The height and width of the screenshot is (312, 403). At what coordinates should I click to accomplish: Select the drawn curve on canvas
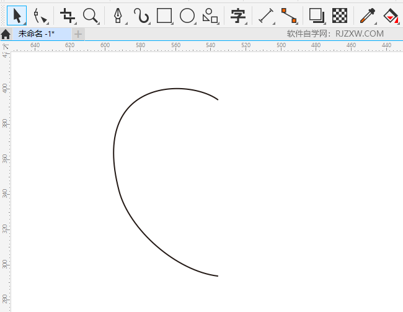point(114,154)
